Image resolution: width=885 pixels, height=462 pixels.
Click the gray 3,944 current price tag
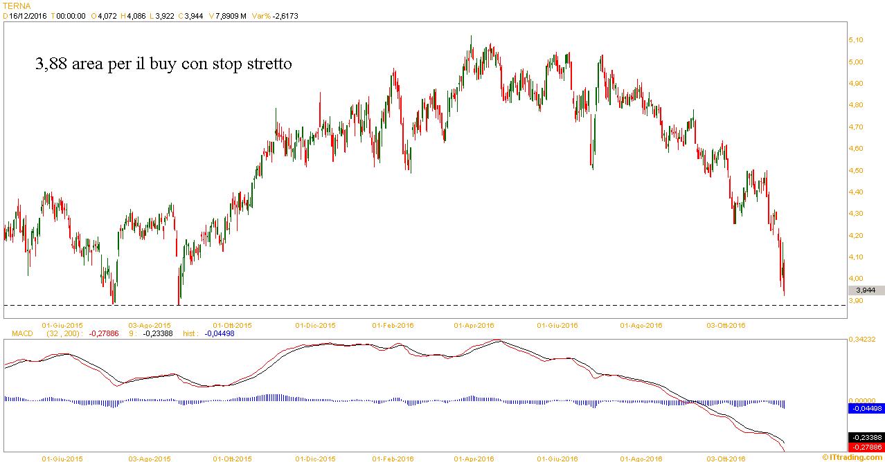[x=866, y=290]
